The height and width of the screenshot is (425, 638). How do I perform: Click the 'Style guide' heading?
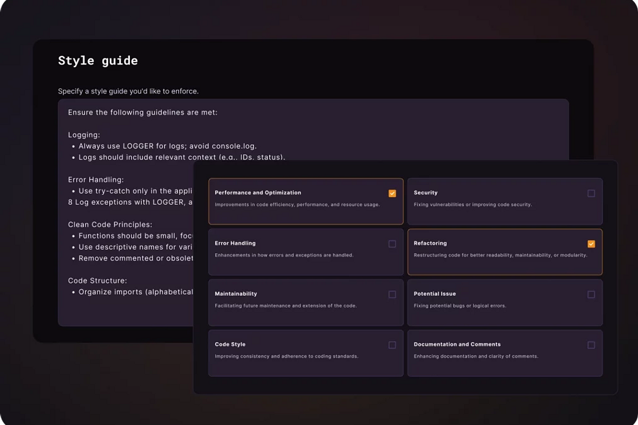[x=97, y=61]
